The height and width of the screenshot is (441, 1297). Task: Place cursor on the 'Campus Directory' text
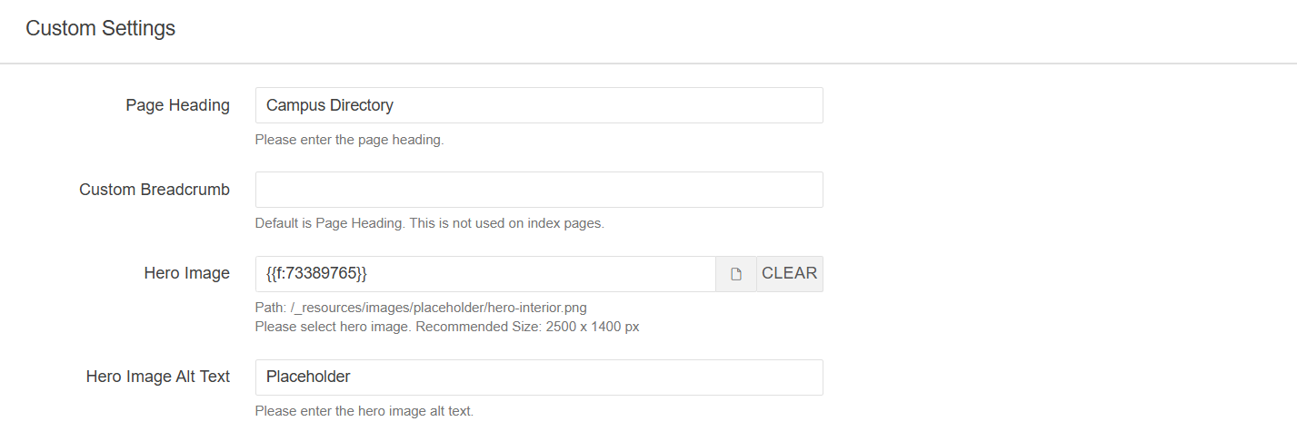330,105
